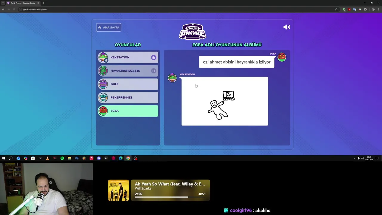The height and width of the screenshot is (215, 382).
Task: Open the Windows Start menu
Action: (x=4, y=158)
